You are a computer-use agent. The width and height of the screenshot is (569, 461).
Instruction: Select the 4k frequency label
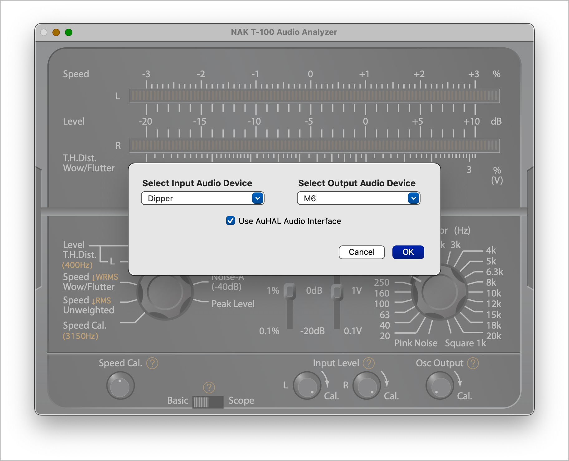coord(491,250)
